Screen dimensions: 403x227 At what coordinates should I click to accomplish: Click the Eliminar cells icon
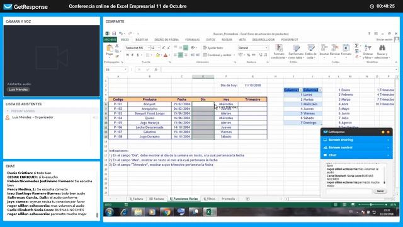point(334,48)
